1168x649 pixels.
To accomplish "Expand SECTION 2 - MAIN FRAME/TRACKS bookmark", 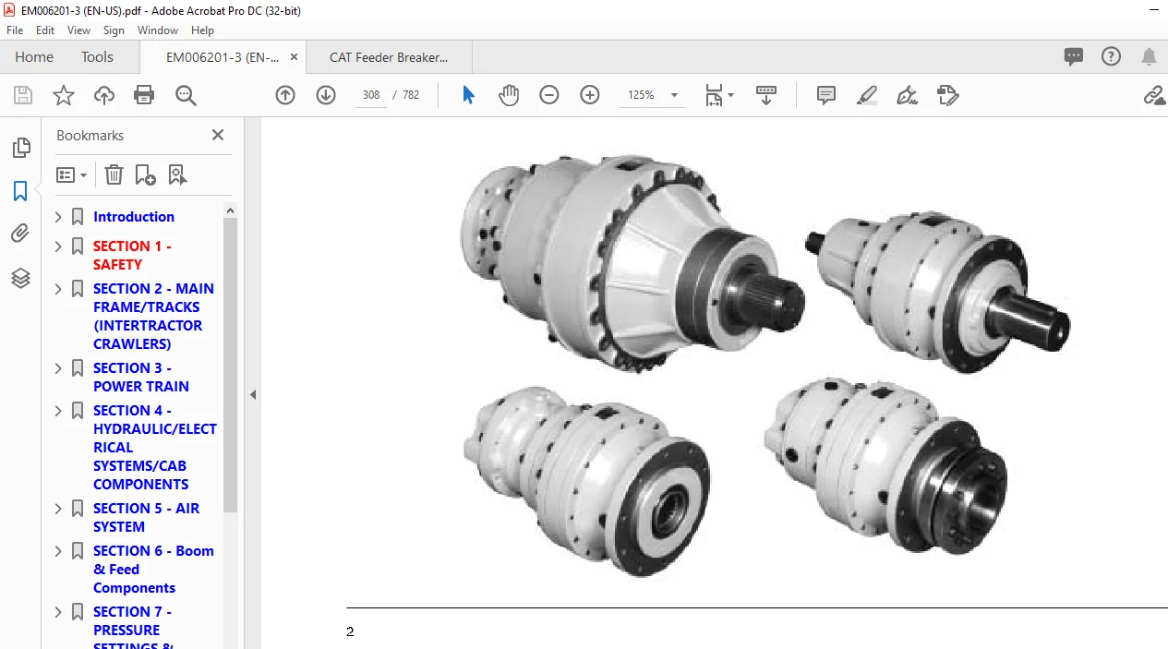I will click(58, 289).
